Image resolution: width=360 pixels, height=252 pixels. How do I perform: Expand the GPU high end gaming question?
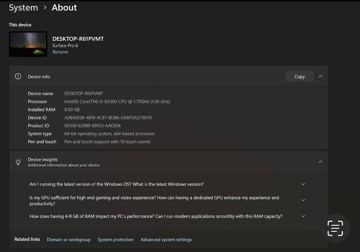(x=303, y=200)
